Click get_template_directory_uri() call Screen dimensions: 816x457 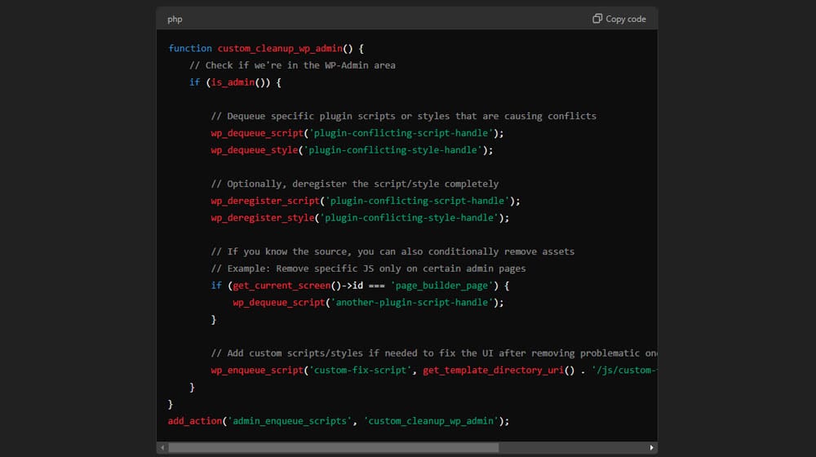point(499,370)
